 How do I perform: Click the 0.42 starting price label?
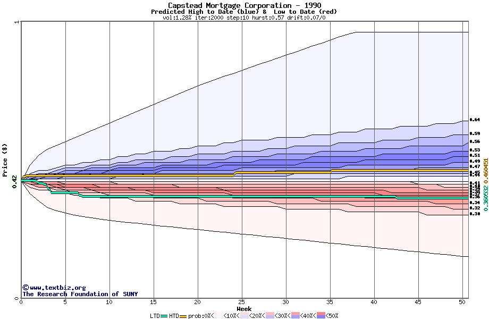point(15,182)
